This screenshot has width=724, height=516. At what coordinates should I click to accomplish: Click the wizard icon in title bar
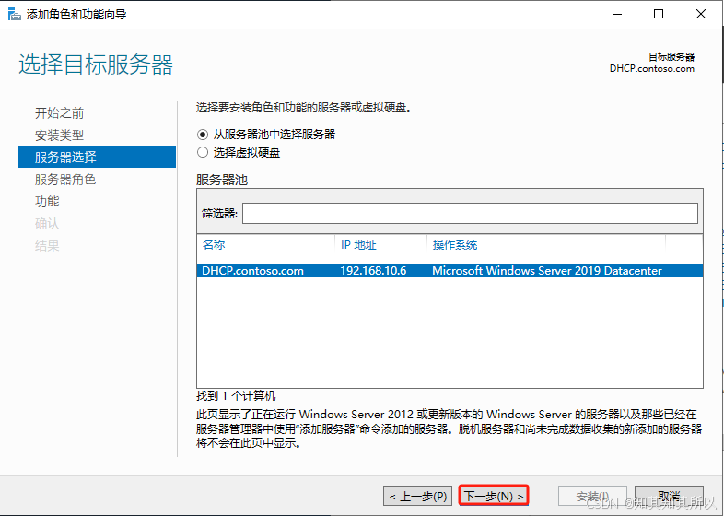15,15
